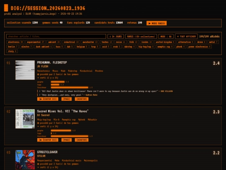Click the 2.4 score of PREHUMAN. FLESHSTEP
This screenshot has height=170, width=226.
(x=216, y=63)
